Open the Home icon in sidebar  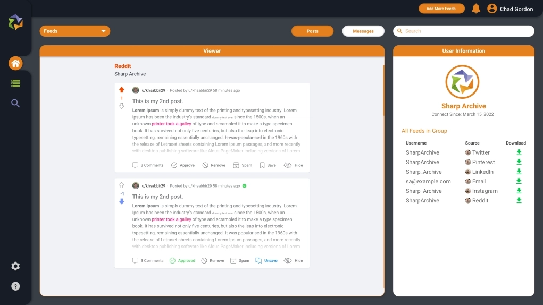click(x=15, y=63)
